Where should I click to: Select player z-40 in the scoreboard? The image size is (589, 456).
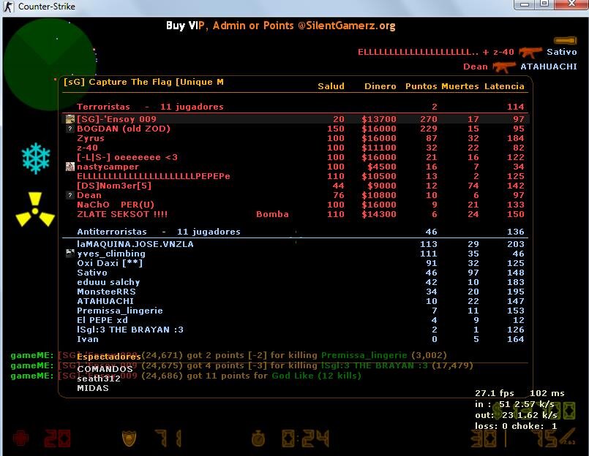tap(87, 148)
